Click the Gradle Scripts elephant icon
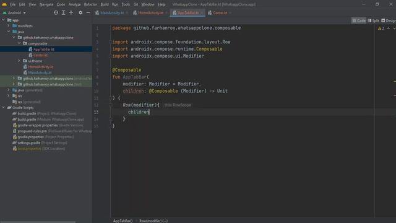 (9, 108)
